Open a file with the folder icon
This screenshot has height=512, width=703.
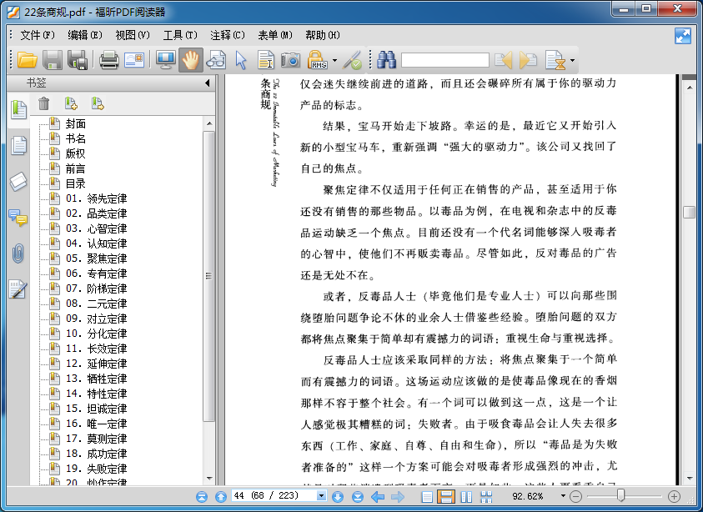click(x=27, y=60)
